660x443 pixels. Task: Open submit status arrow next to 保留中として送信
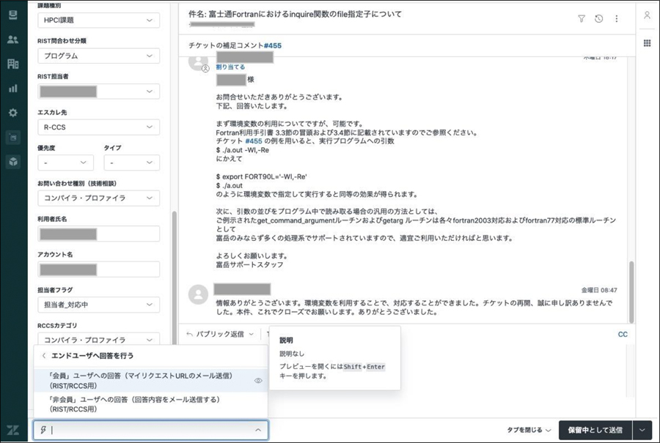point(642,430)
